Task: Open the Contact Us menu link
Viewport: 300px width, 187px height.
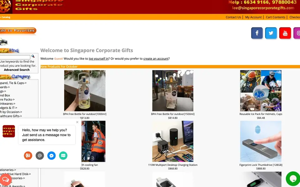Action: (233, 17)
